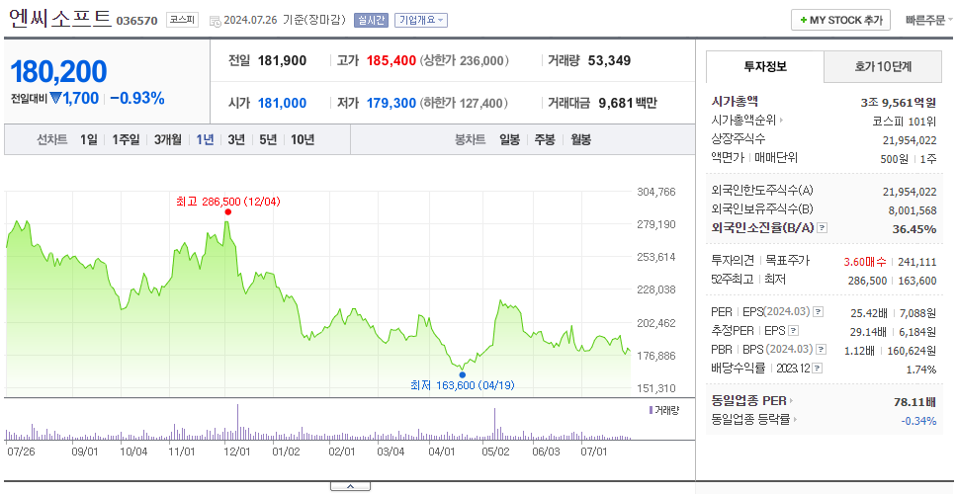
Task: Select the 3개월 line chart range
Action: click(168, 139)
